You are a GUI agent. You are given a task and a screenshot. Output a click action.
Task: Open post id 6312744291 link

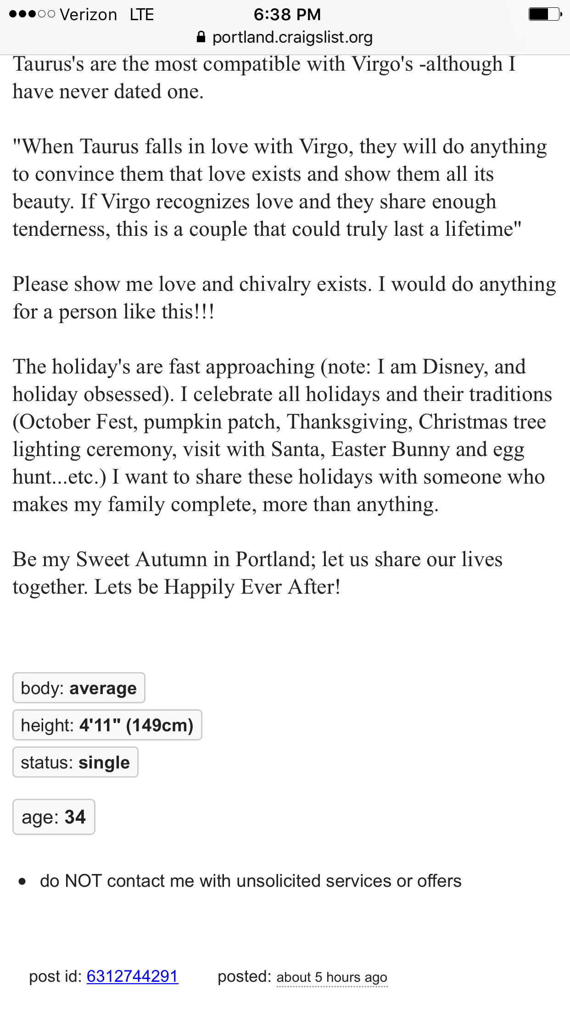click(x=133, y=976)
